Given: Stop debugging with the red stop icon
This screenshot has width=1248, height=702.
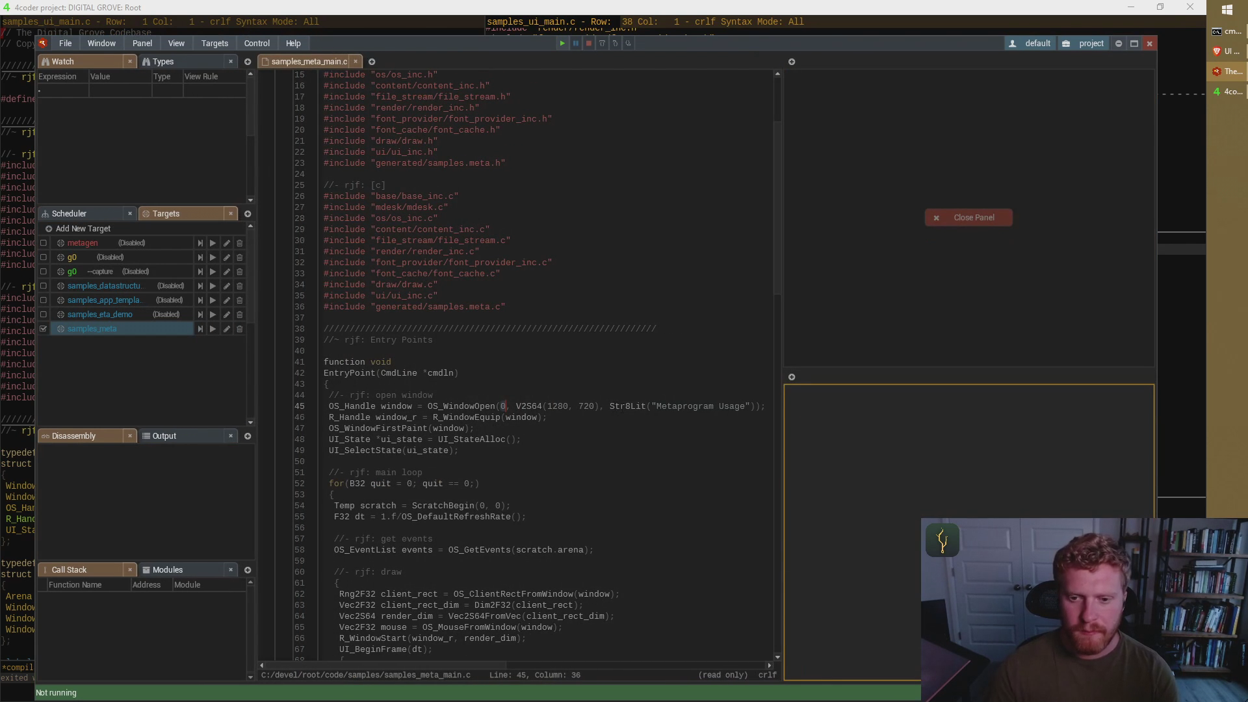Looking at the screenshot, I should (x=588, y=44).
